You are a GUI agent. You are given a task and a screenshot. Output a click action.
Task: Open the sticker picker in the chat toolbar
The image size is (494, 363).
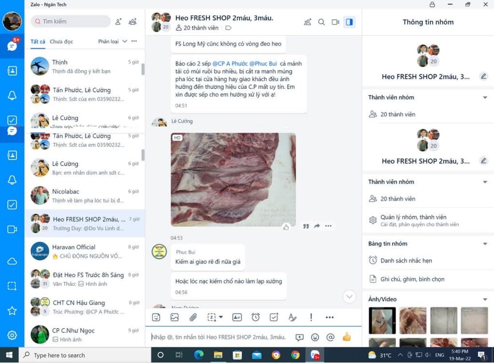click(156, 317)
